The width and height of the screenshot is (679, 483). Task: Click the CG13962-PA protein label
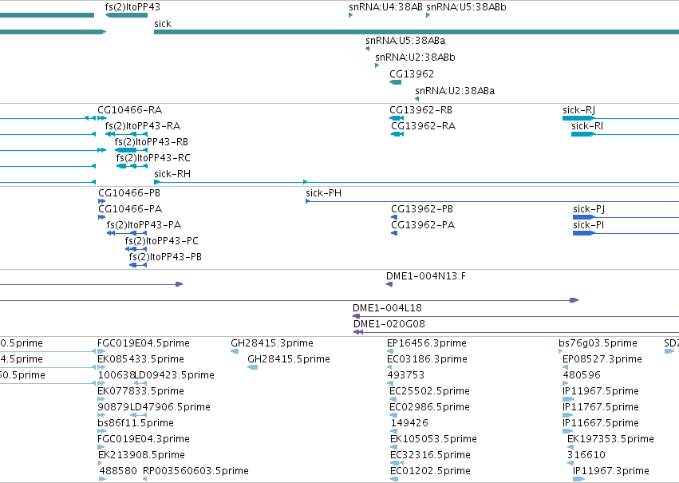423,225
